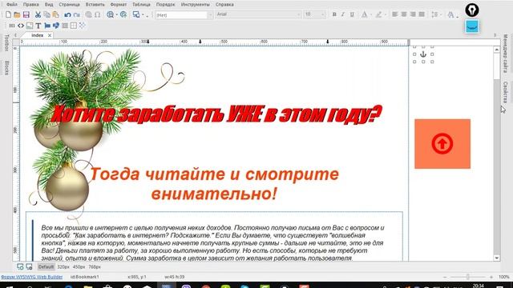Image resolution: width=513 pixels, height=288 pixels.
Task: Open the font name combo box (Arial)
Action: (x=258, y=14)
